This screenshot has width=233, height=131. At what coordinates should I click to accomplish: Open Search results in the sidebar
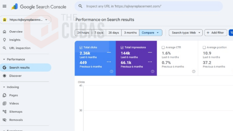coord(19,68)
